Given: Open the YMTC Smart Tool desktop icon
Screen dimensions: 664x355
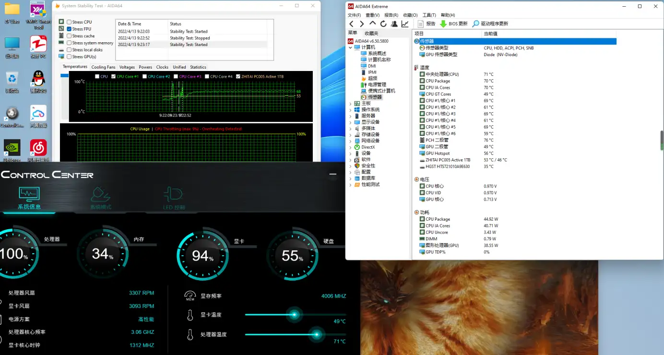Looking at the screenshot, I should (x=38, y=15).
